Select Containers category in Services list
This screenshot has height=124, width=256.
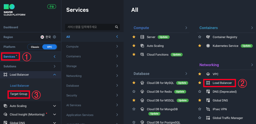[x=92, y=56]
